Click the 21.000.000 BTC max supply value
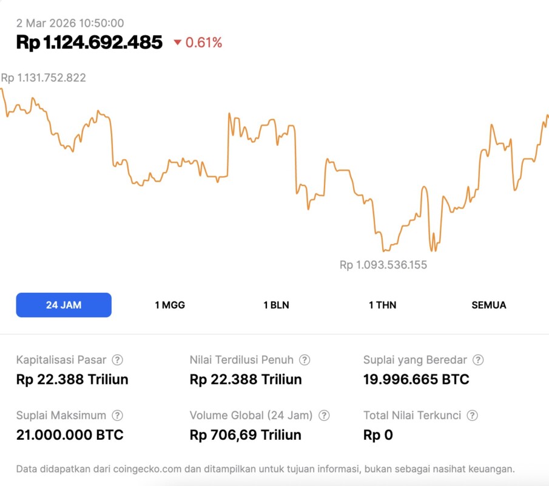 tap(70, 435)
